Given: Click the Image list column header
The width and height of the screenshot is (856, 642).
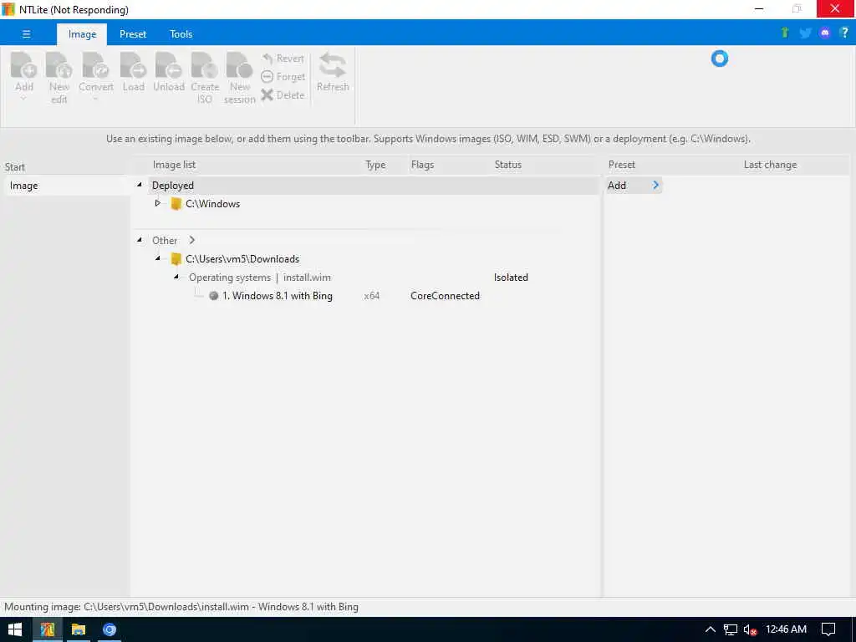Looking at the screenshot, I should click(174, 165).
